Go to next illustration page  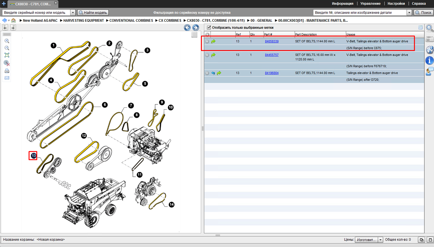196,27
